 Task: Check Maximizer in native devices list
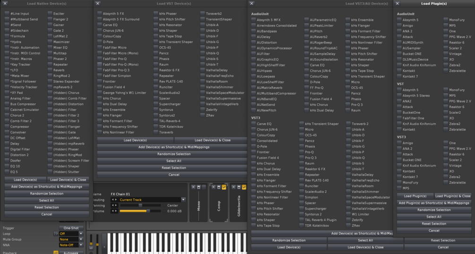click(50, 42)
